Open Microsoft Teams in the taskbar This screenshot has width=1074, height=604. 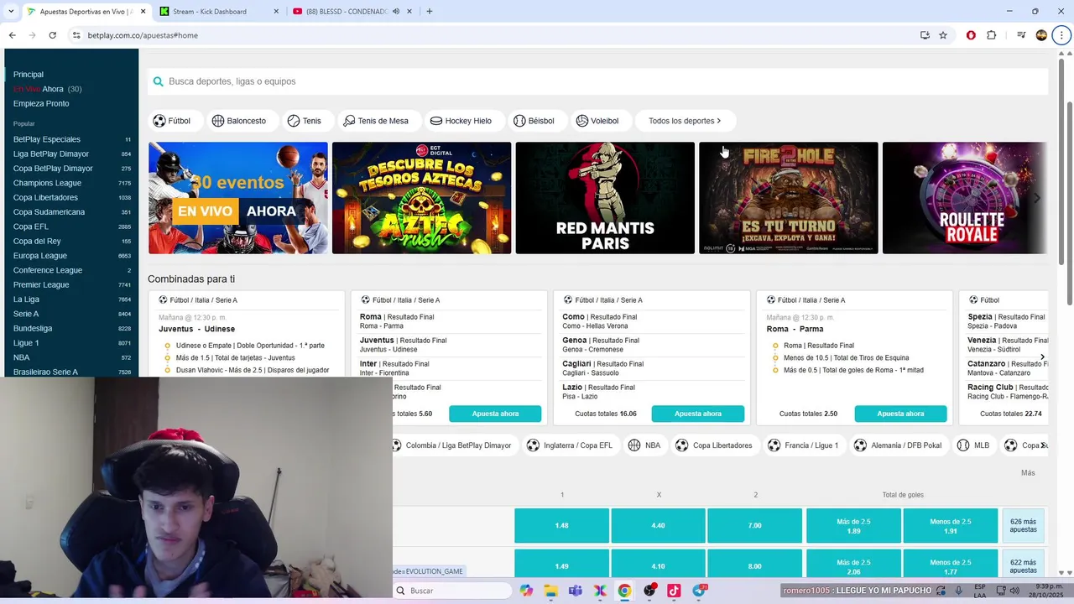click(576, 591)
